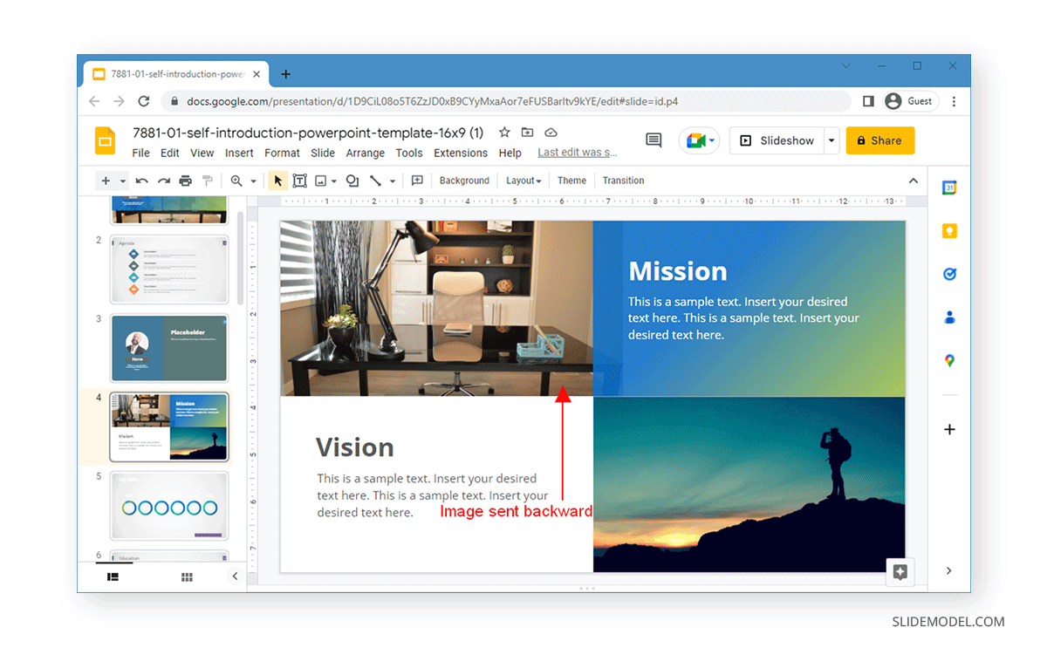Select the text box tool
This screenshot has width=1047, height=648.
click(x=300, y=181)
